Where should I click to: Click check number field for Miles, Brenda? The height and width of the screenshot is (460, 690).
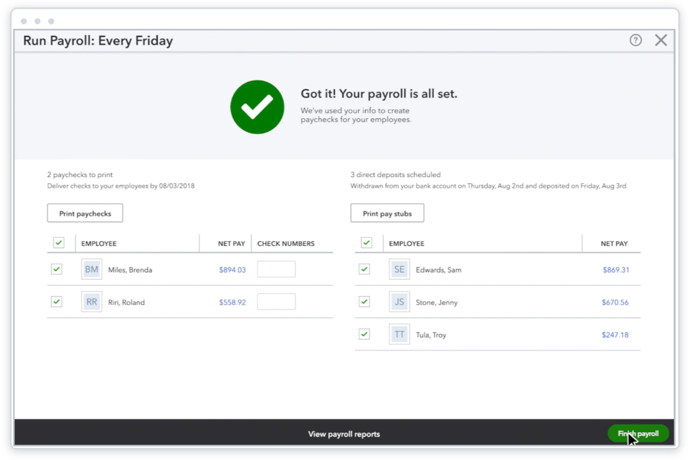(x=276, y=269)
